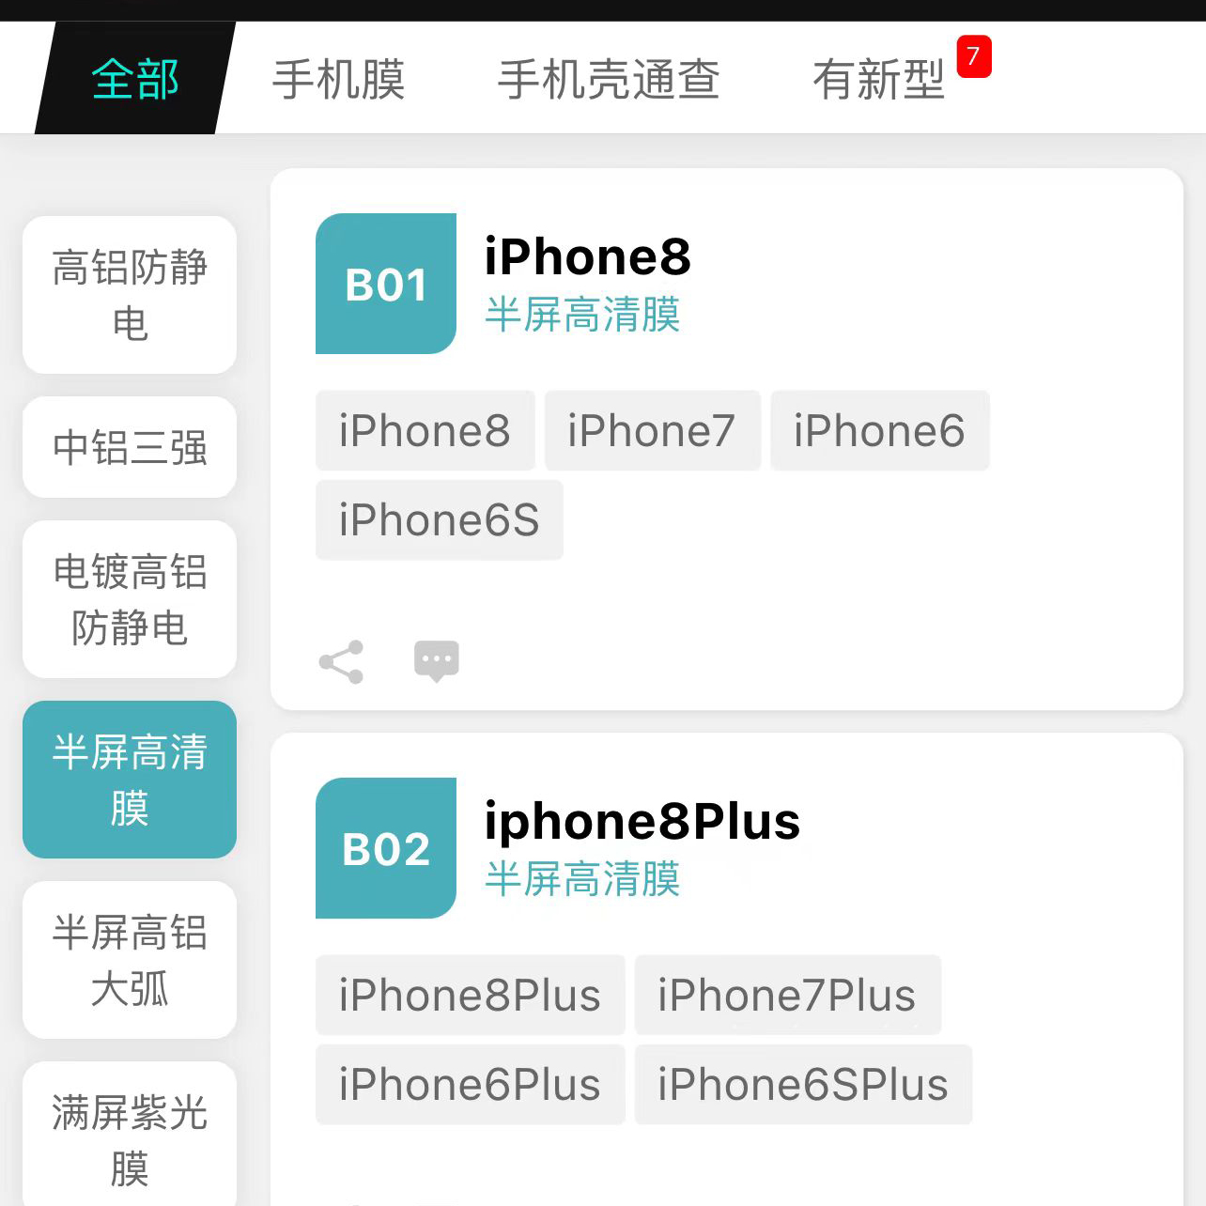Select the 中铝三强 sidebar category

point(130,447)
